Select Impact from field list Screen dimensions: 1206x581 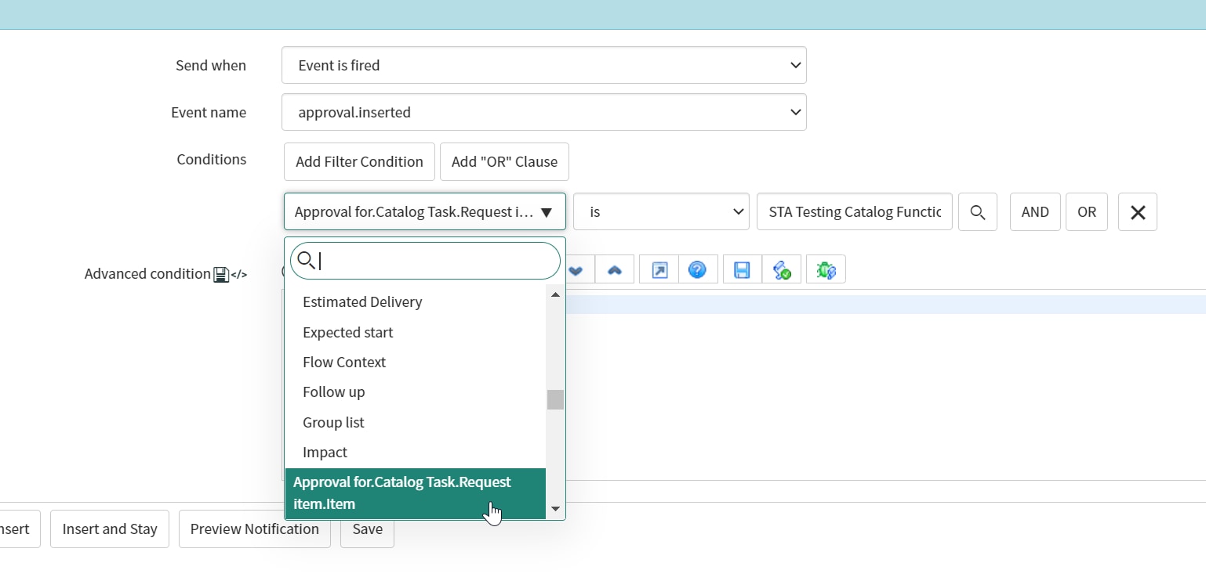pyautogui.click(x=416, y=453)
